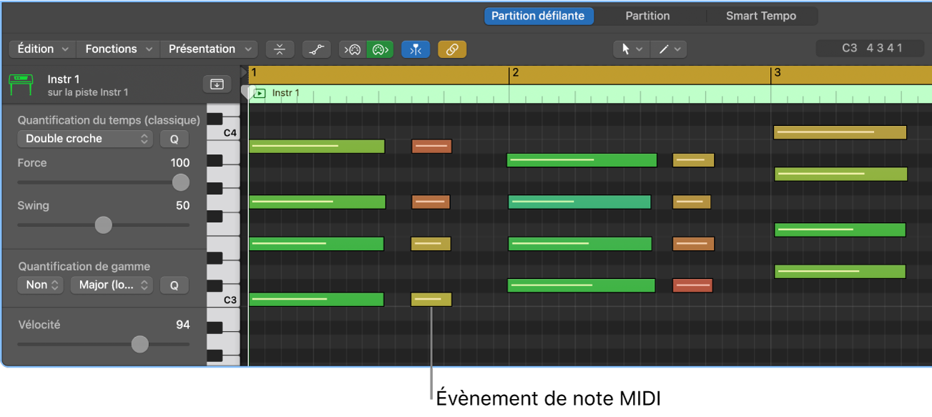The image size is (932, 417).
Task: Click the Quantification du temps (classique) label
Action: point(109,120)
